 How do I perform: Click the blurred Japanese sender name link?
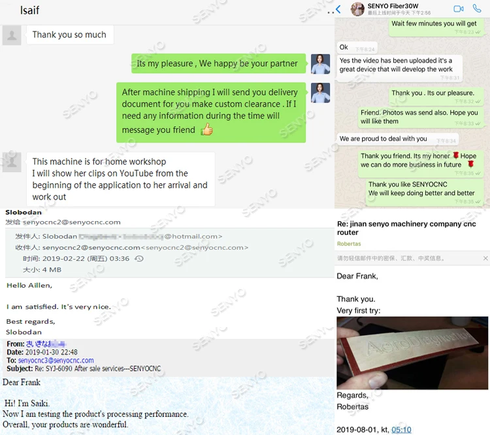click(46, 343)
